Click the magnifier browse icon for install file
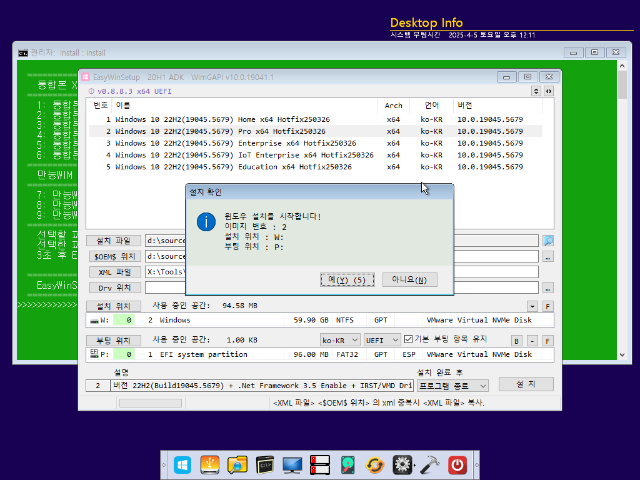The width and height of the screenshot is (640, 480). pos(548,241)
